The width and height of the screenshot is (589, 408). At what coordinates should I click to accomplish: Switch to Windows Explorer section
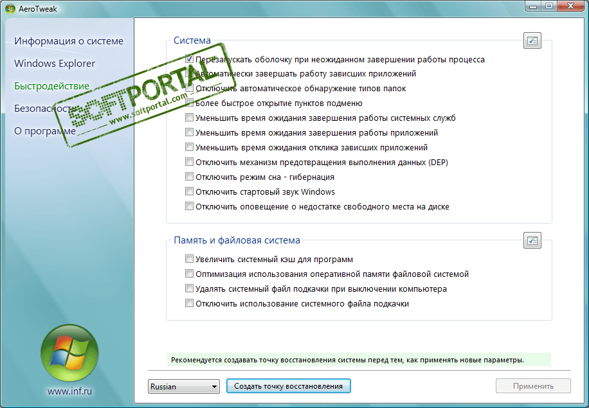(x=55, y=64)
